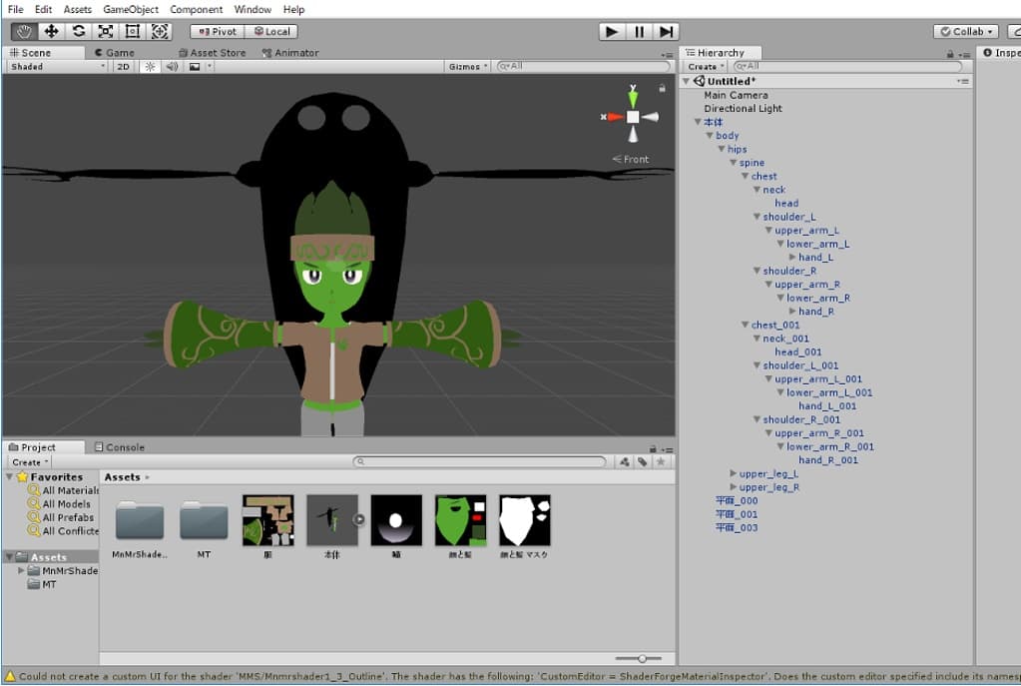Toggle scene audio speaker icon
Image resolution: width=1021 pixels, height=686 pixels.
tap(172, 67)
